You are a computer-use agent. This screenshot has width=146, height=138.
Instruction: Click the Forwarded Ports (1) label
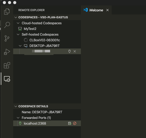pos(36,118)
